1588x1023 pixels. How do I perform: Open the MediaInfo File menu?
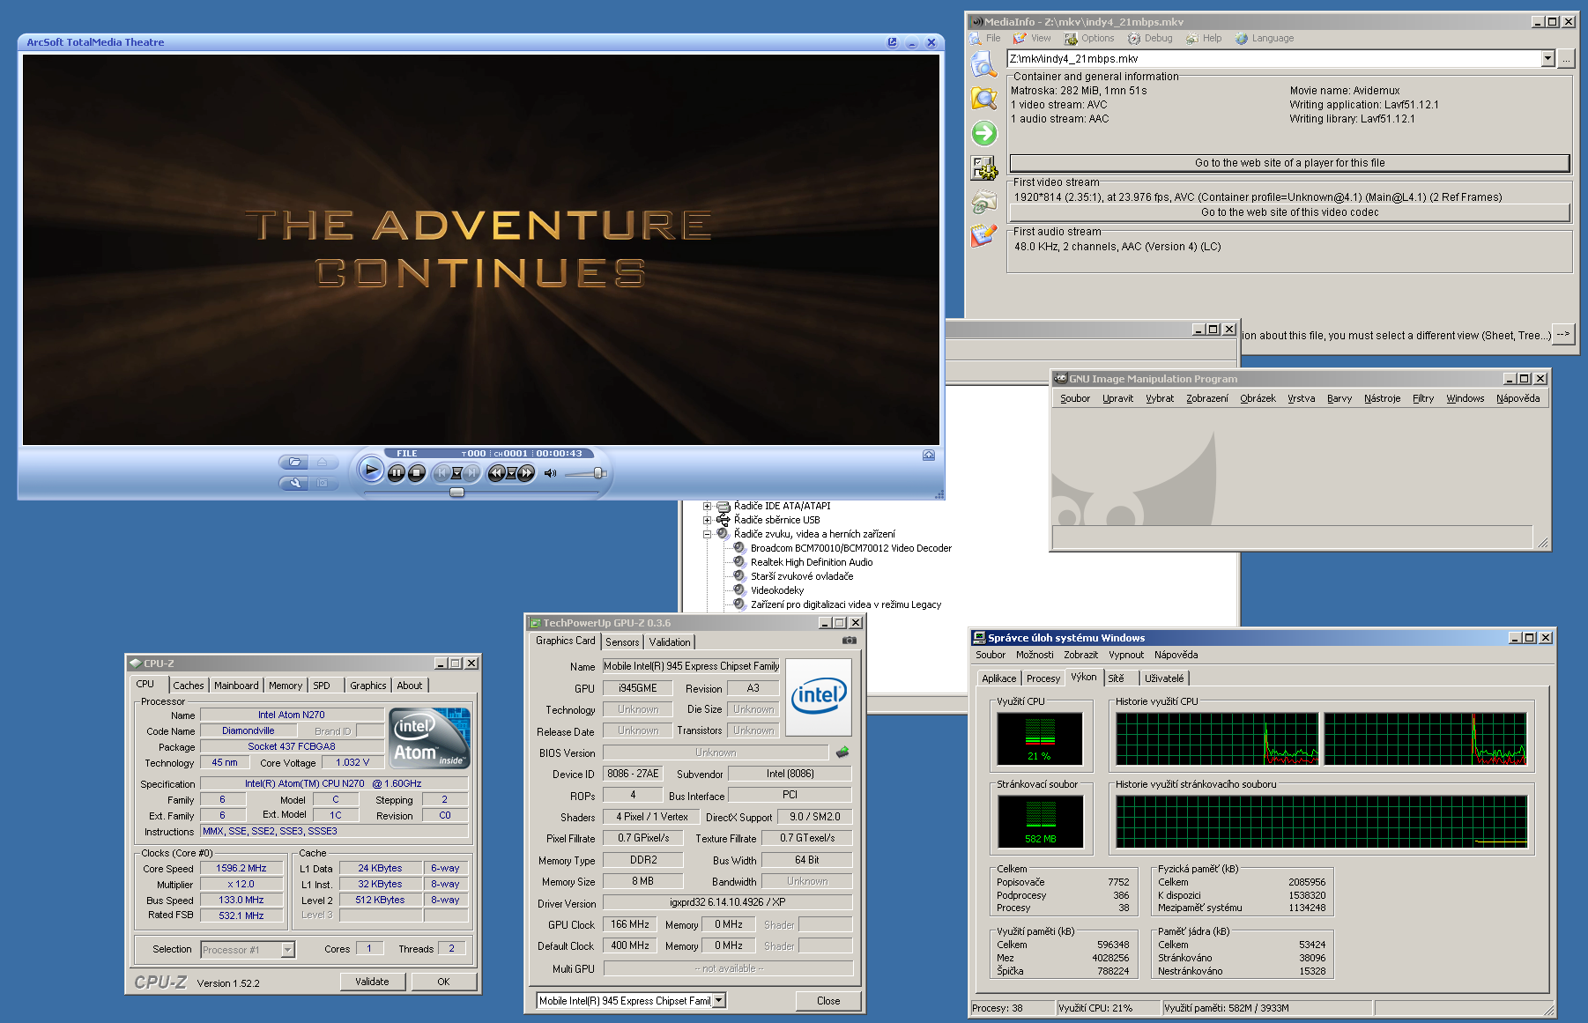click(985, 38)
